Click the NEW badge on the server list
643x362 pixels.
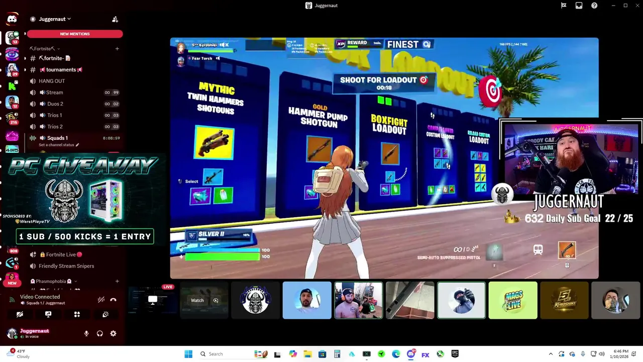[x=12, y=283]
